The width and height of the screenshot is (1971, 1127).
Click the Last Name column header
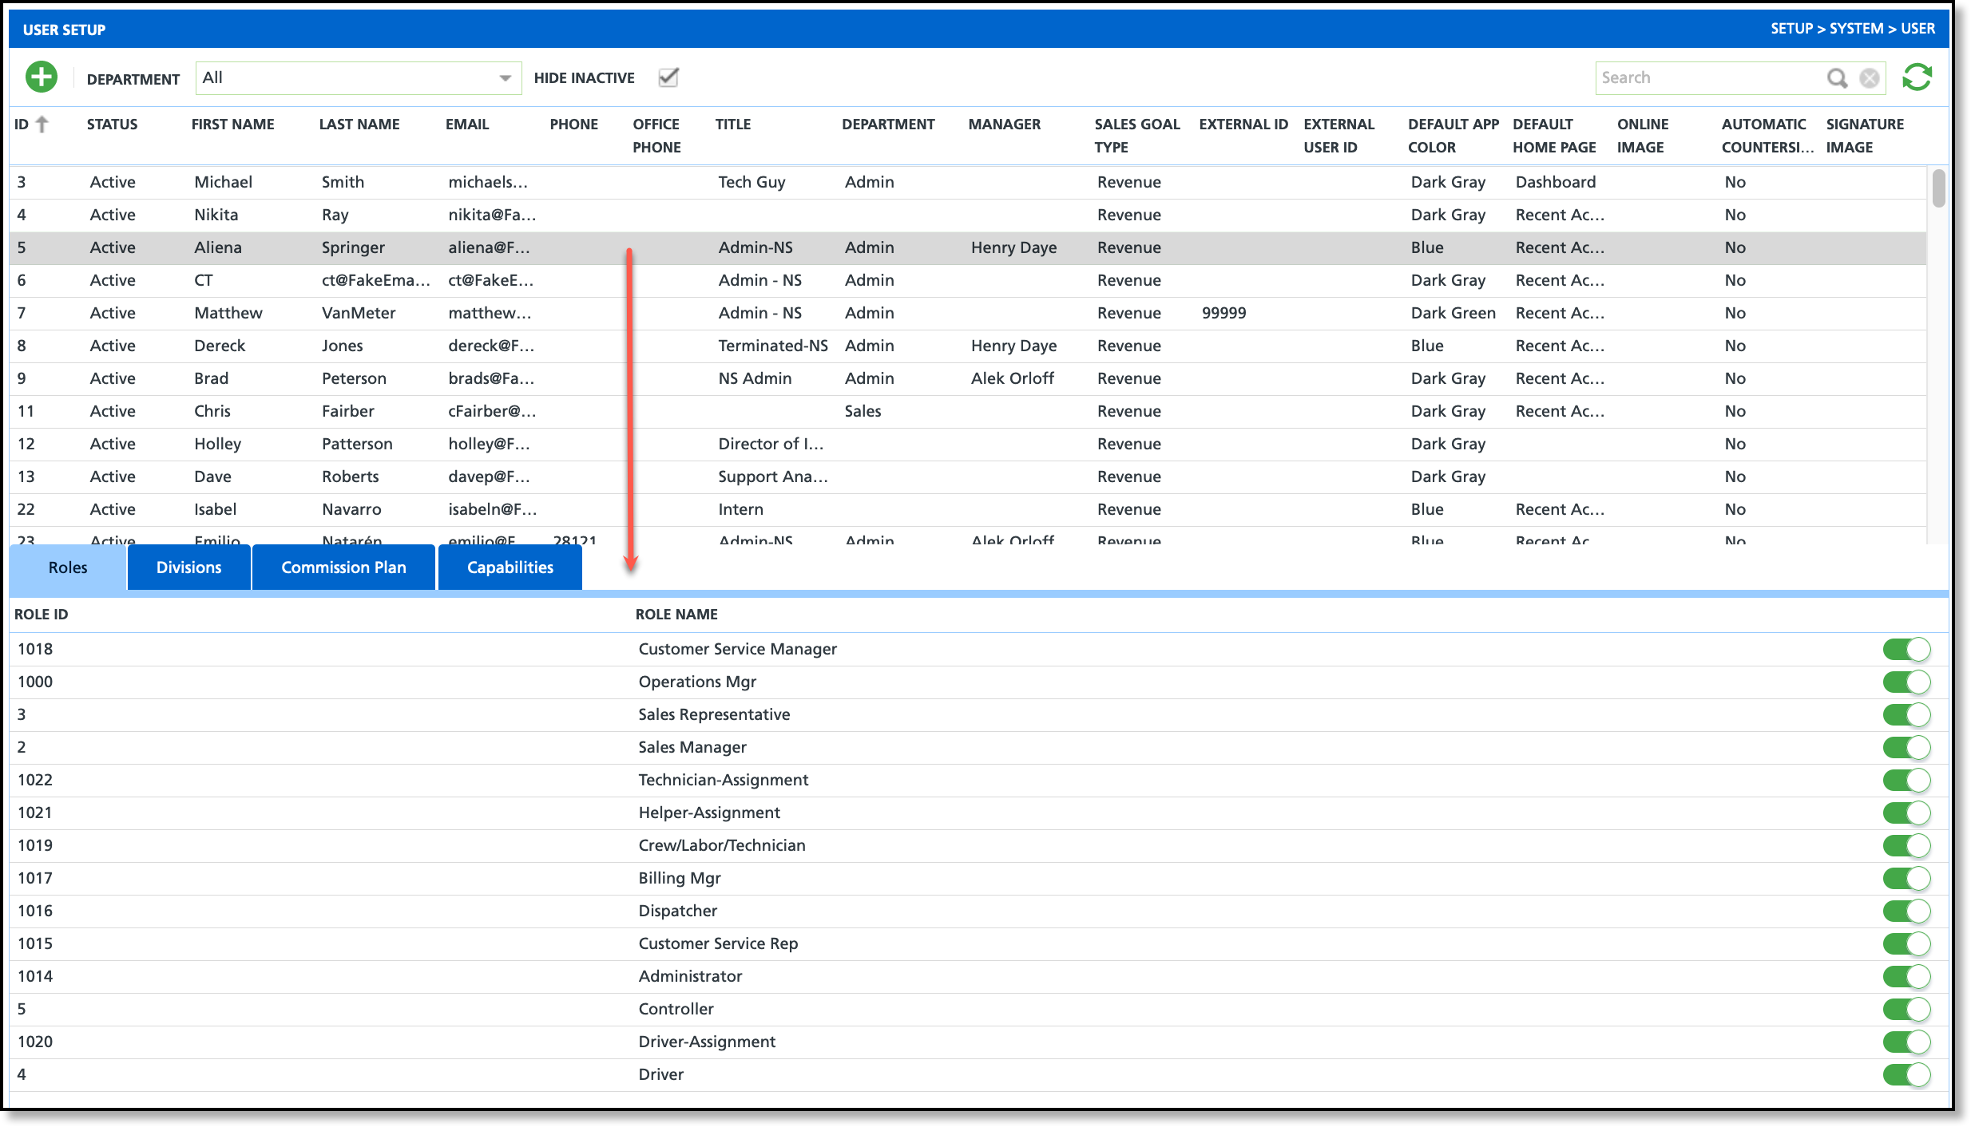tap(359, 125)
